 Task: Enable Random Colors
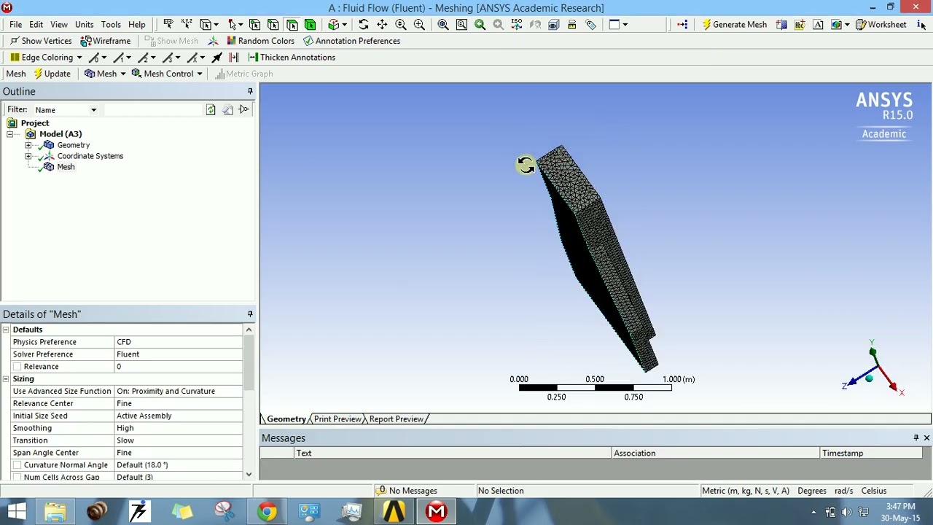point(260,41)
